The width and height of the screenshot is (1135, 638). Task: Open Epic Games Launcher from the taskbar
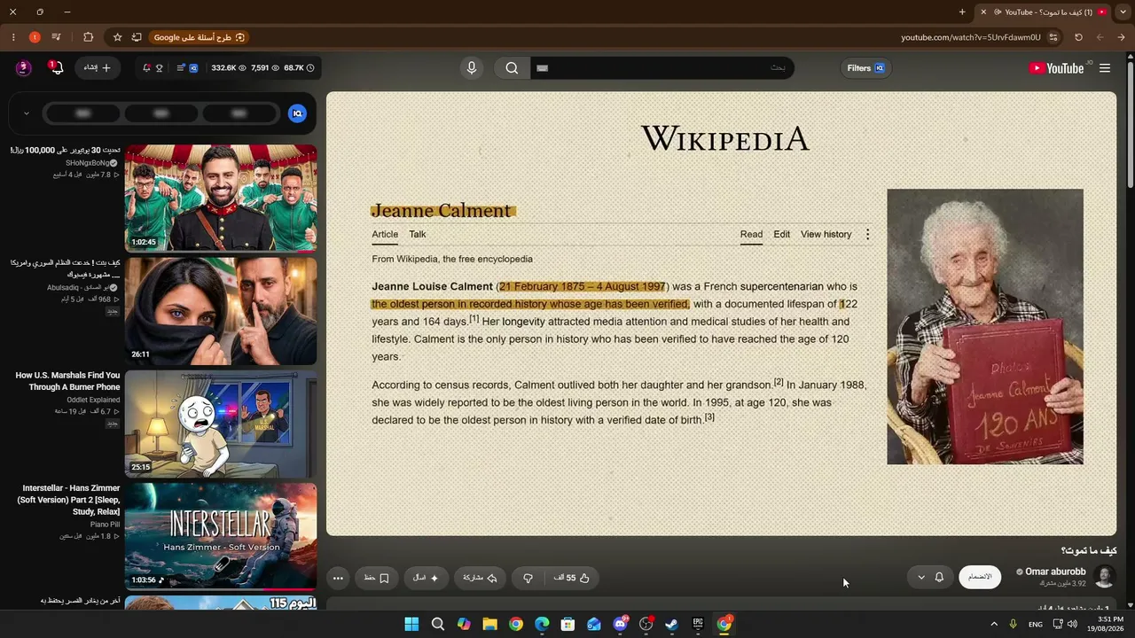pos(698,624)
